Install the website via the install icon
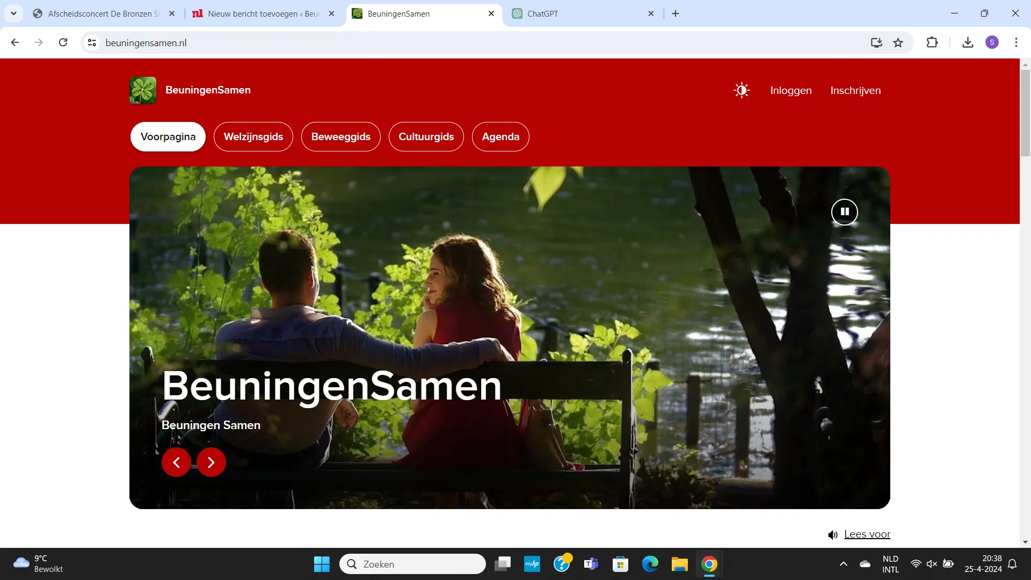This screenshot has height=580, width=1031. click(876, 42)
